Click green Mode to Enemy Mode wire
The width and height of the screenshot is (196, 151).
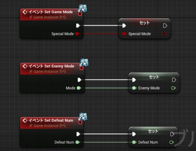[x=107, y=88]
